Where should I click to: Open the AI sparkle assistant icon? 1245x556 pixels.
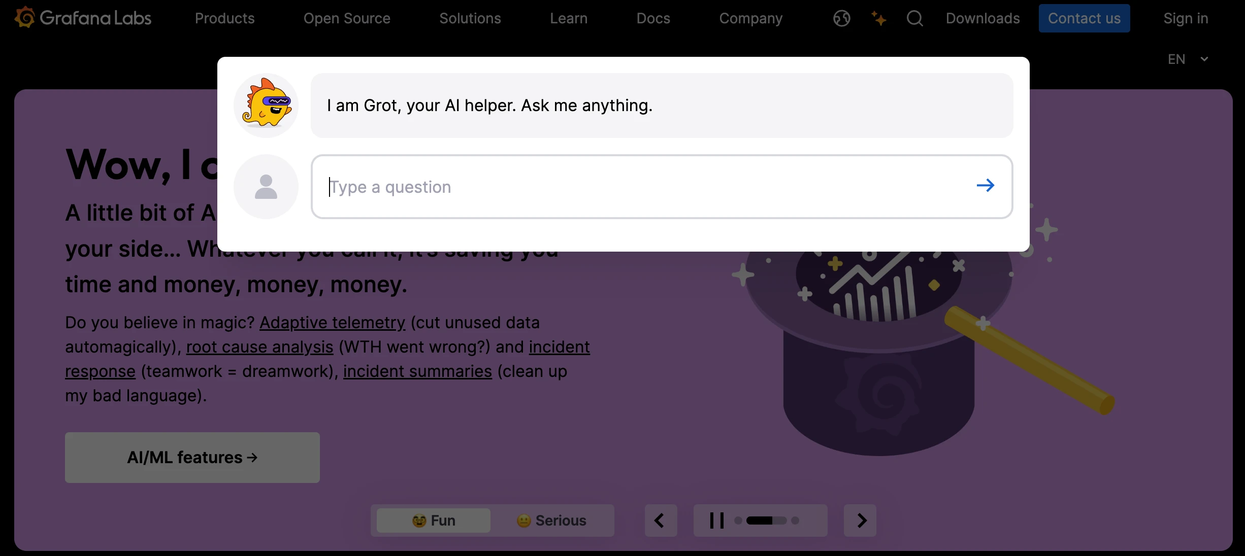point(878,18)
